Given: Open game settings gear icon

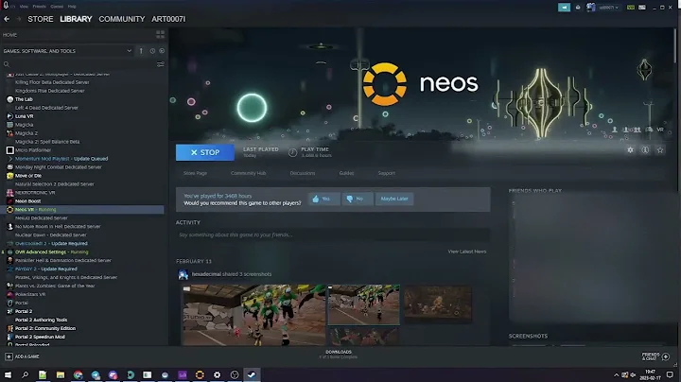Looking at the screenshot, I should coord(630,149).
